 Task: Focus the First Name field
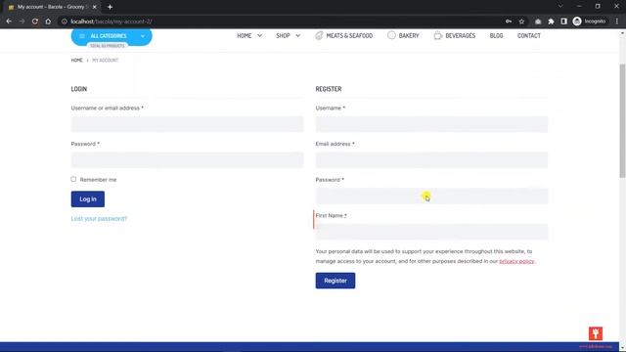pyautogui.click(x=431, y=232)
